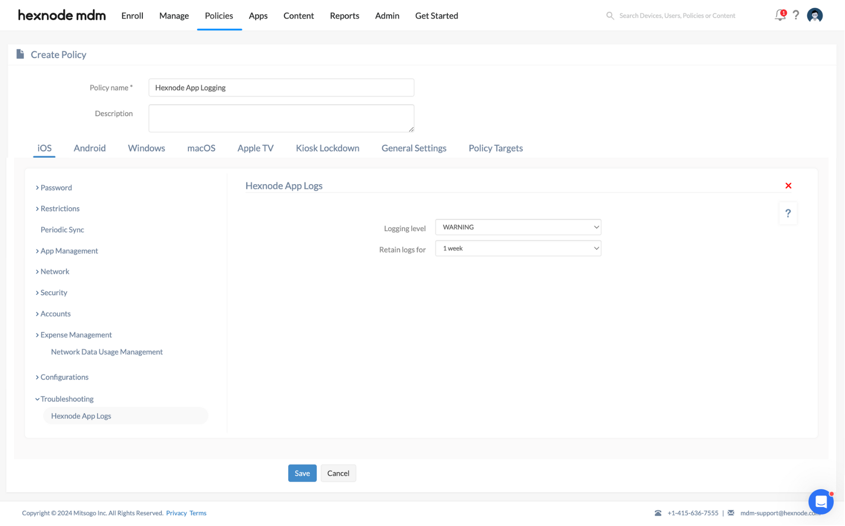
Task: Remove Hexnode App Logs with red X
Action: (x=788, y=186)
